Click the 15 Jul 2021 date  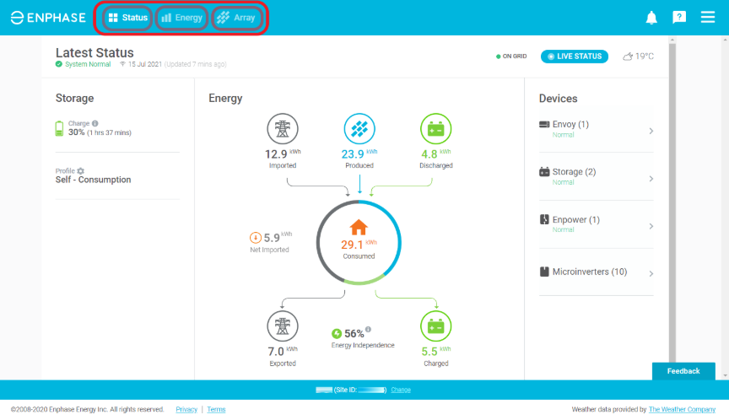point(145,64)
